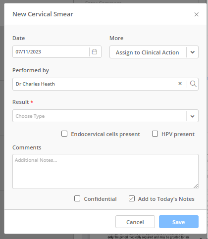
Task: Tick the Endocervical cells present checkbox
Action: 64,134
